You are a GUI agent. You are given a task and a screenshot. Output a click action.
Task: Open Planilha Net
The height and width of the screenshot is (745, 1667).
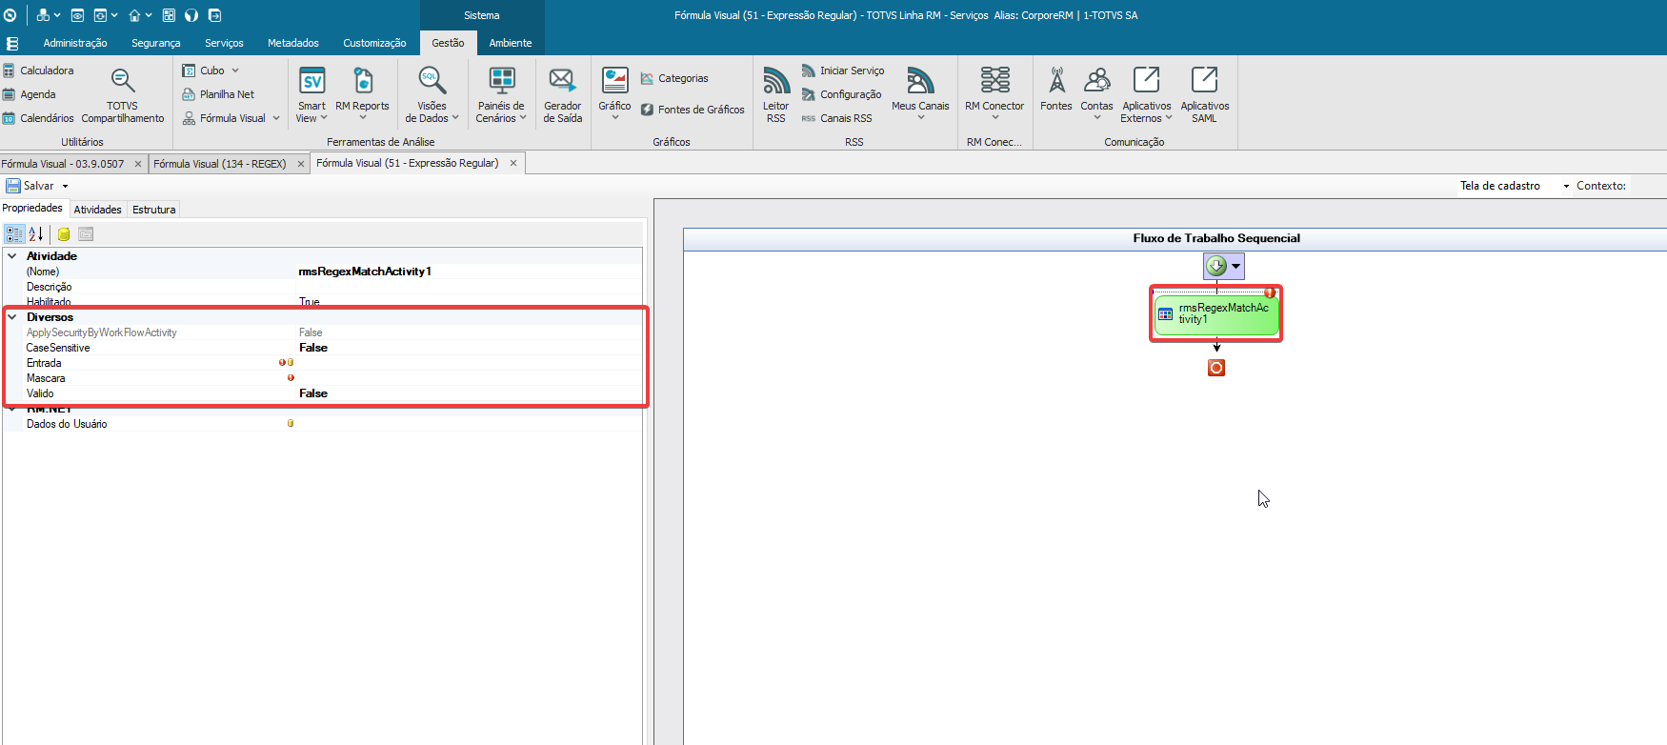[x=218, y=94]
